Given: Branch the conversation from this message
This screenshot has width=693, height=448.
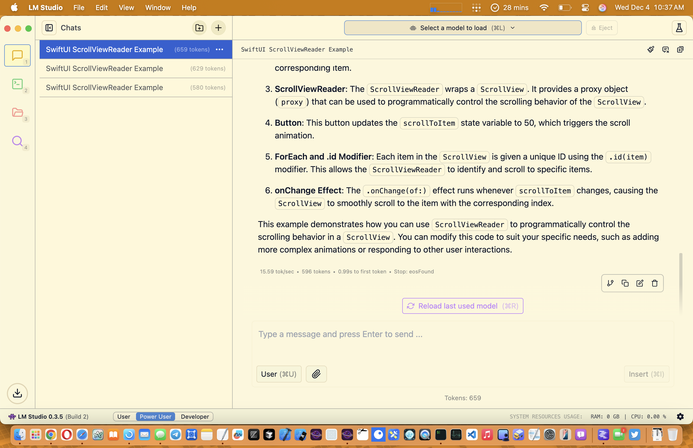Looking at the screenshot, I should click(610, 283).
